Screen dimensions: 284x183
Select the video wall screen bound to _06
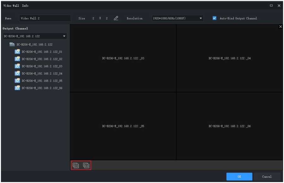coord(230,126)
